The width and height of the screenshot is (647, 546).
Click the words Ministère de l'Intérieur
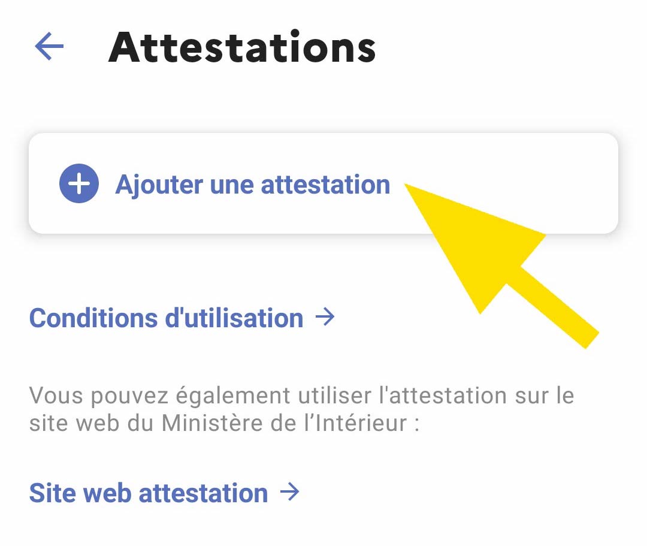[x=285, y=423]
